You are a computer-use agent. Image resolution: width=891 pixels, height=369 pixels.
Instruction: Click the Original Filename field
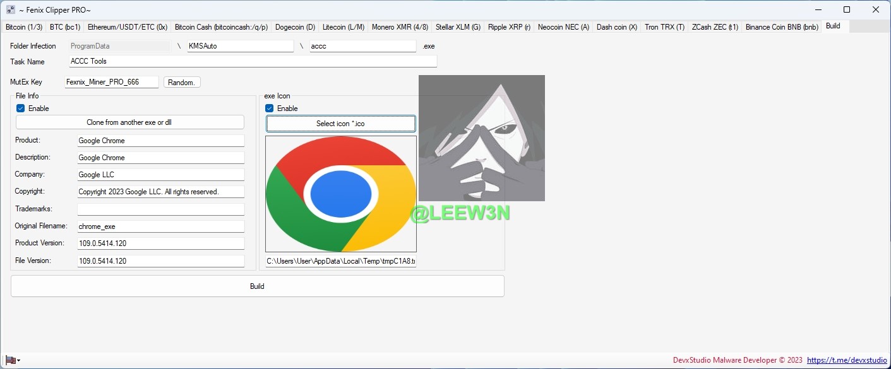pos(160,226)
